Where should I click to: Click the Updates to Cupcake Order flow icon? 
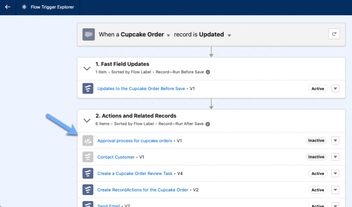(x=88, y=89)
